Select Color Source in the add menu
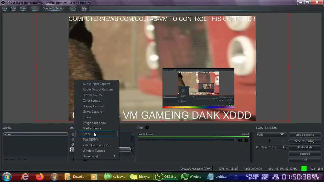This screenshot has width=324, height=182. coord(96,101)
